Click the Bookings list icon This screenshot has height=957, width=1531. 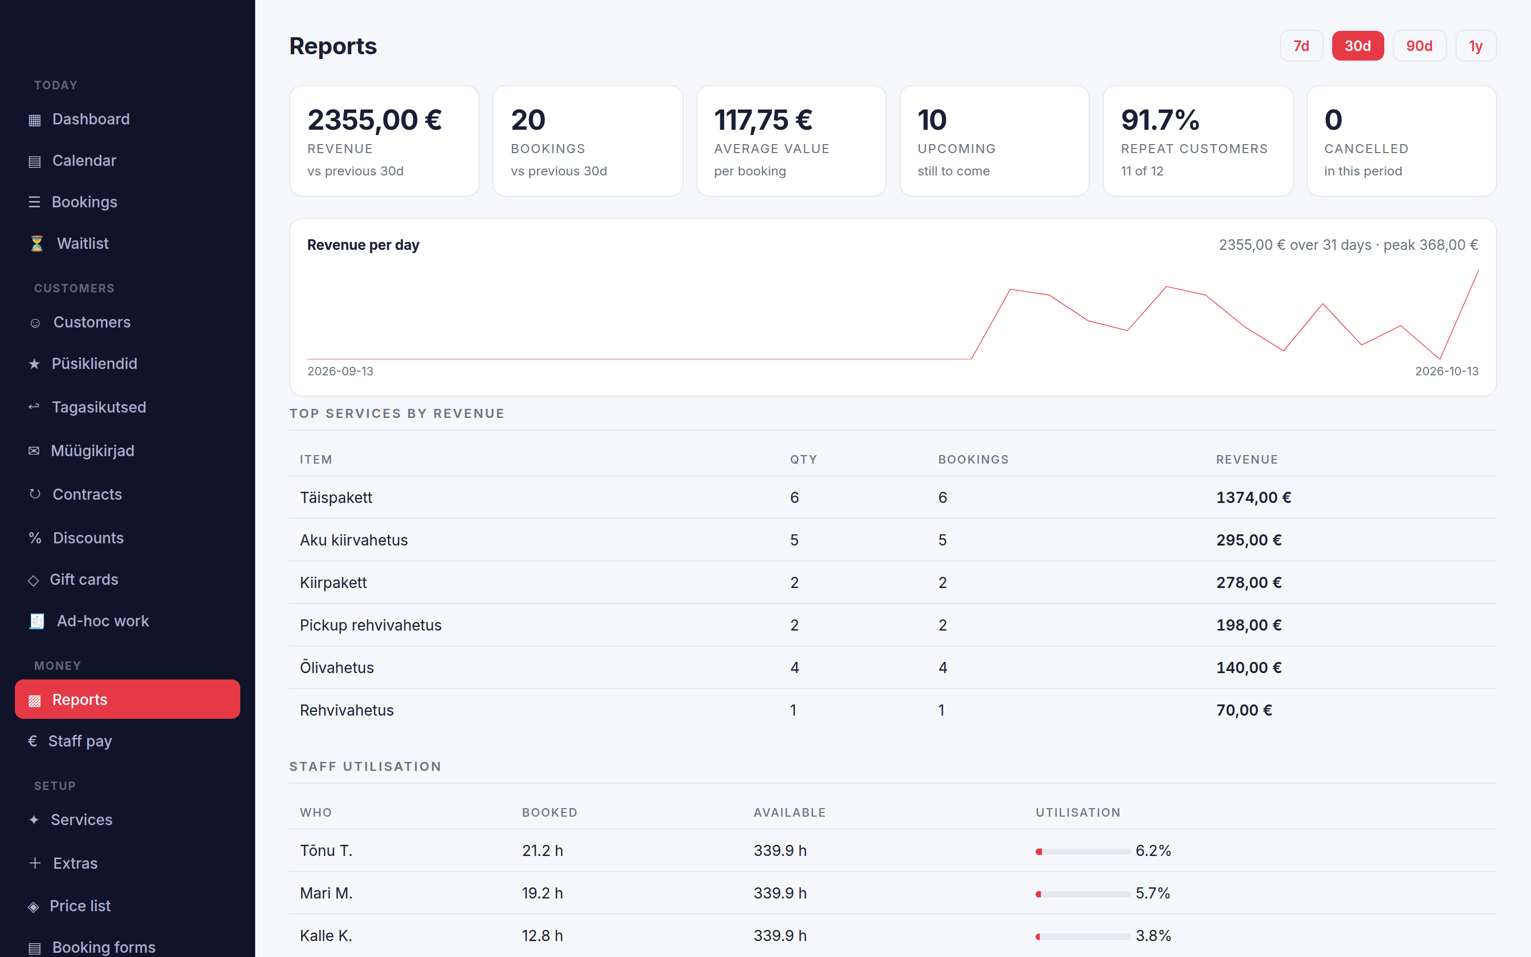point(34,202)
